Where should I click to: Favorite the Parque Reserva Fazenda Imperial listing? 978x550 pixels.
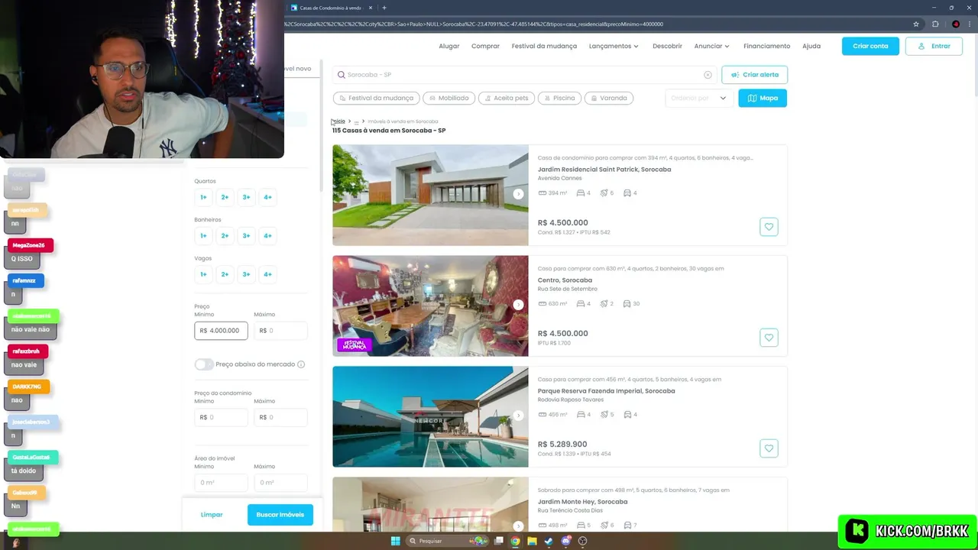click(769, 448)
